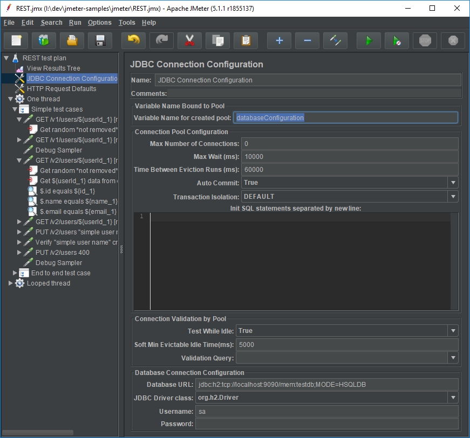Image resolution: width=470 pixels, height=438 pixels.
Task: Click the Shutdown test icon
Action: coord(453,40)
